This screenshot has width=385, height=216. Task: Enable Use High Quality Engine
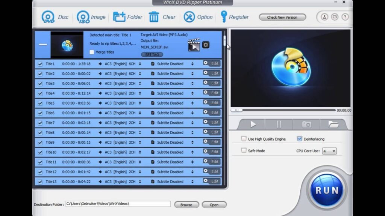coord(244,139)
